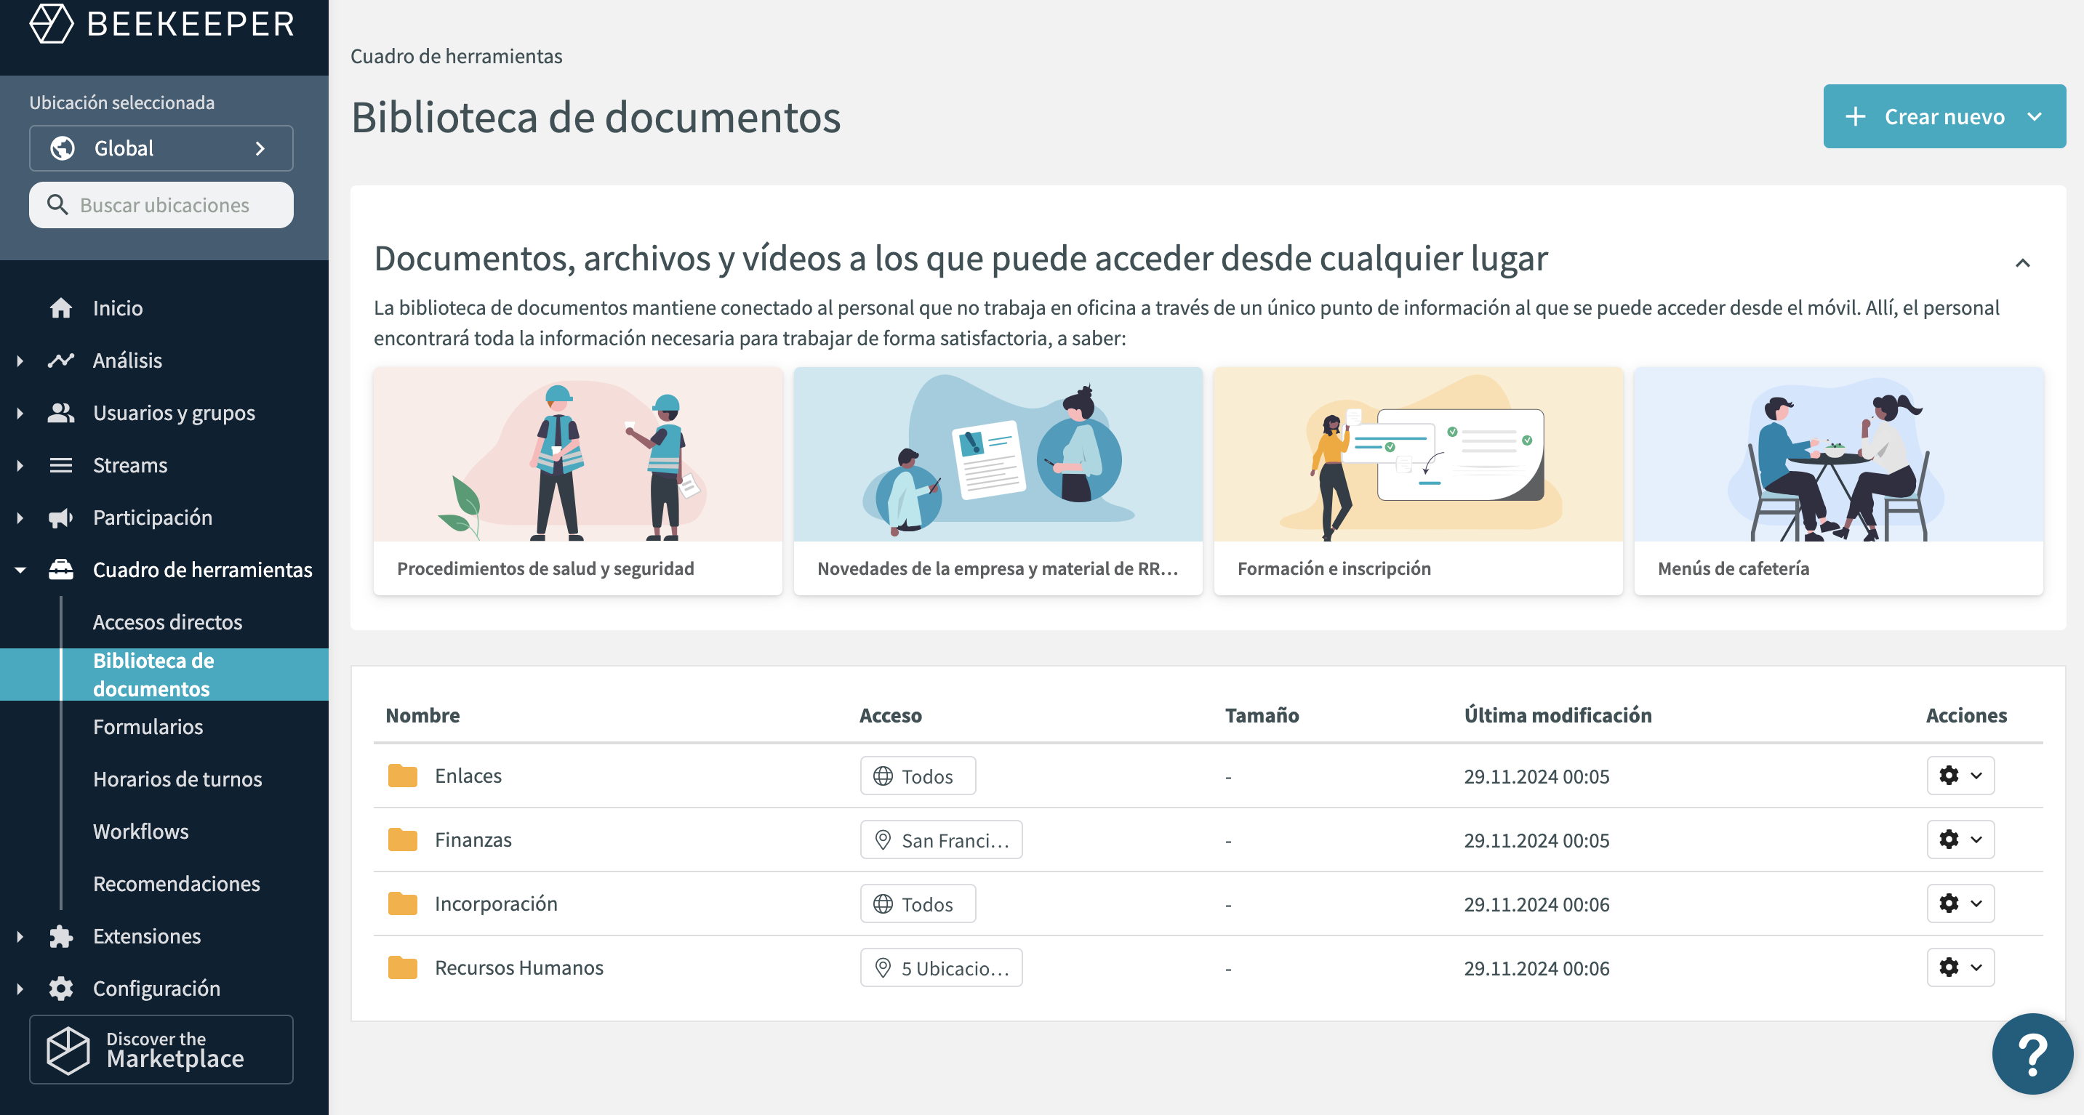Viewport: 2084px width, 1115px height.
Task: Click the Análisis chart icon
Action: (60, 361)
